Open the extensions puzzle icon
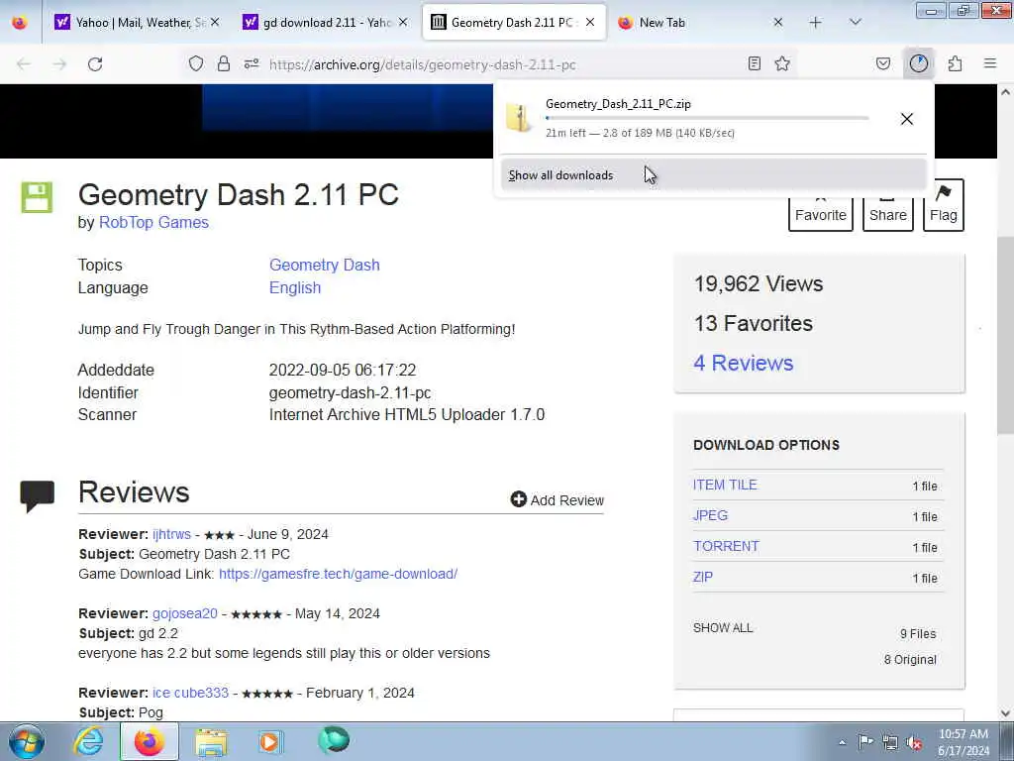Image resolution: width=1014 pixels, height=761 pixels. pyautogui.click(x=956, y=63)
